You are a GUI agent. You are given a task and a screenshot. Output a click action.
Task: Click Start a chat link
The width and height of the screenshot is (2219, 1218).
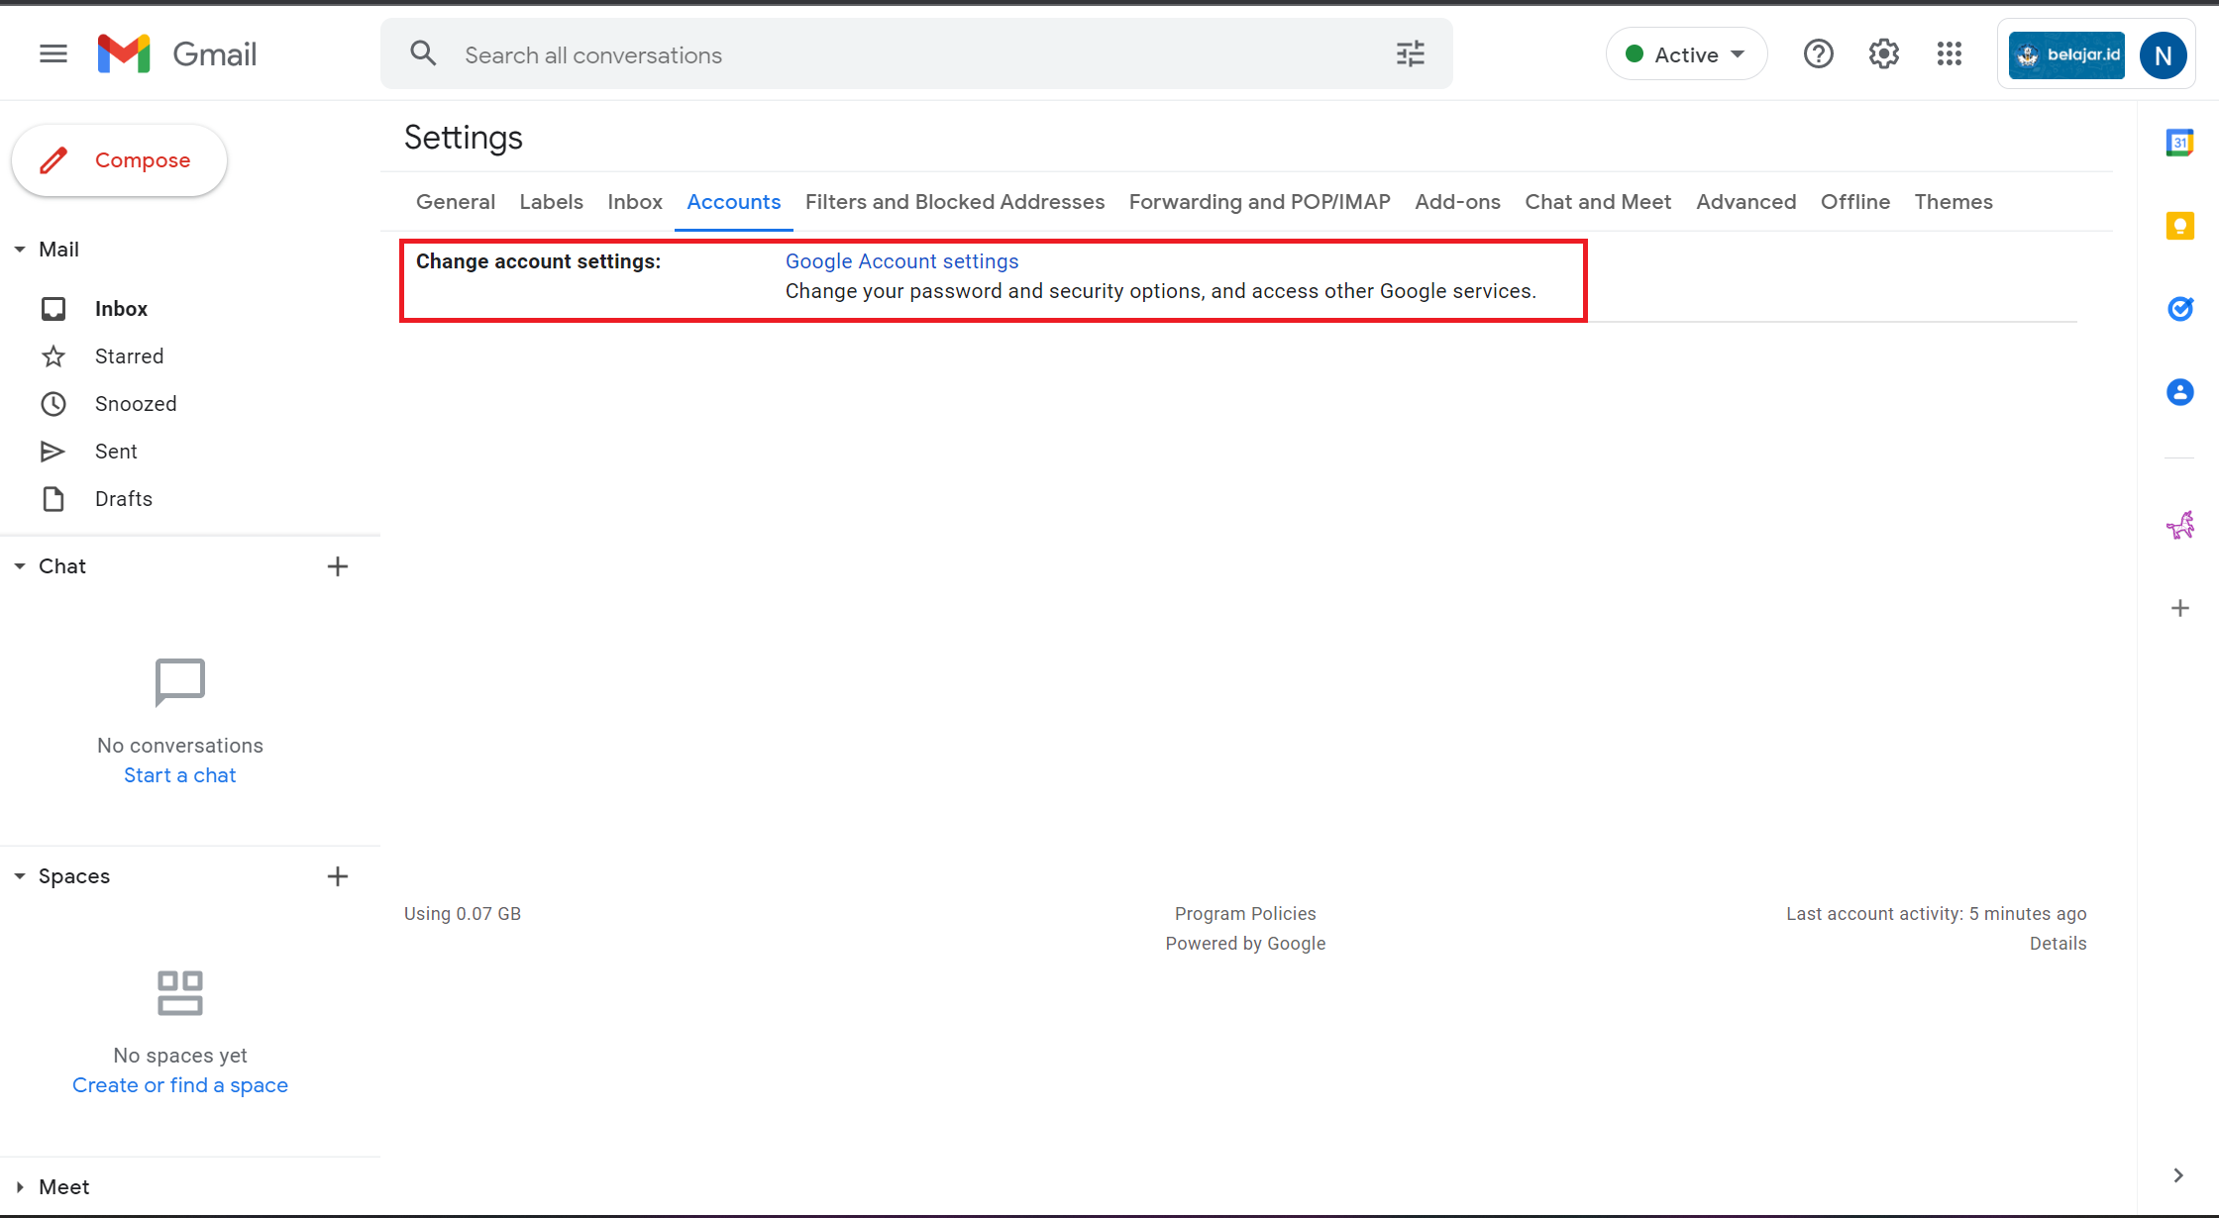(x=180, y=775)
